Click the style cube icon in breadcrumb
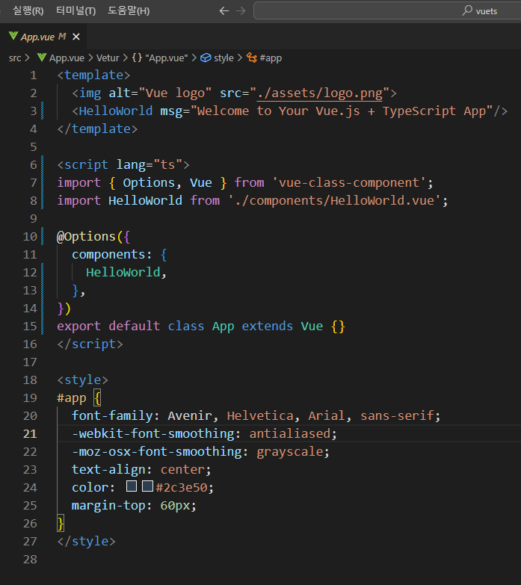The height and width of the screenshot is (585, 521). (206, 58)
